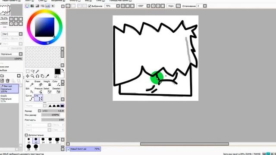Choose the Move tool
The image size is (276, 155).
pyautogui.click(x=28, y=76)
